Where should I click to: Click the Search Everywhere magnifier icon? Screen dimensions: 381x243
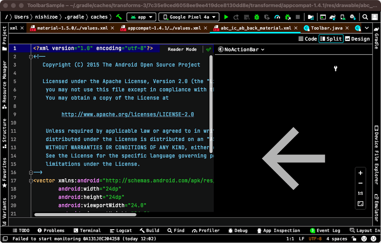click(x=365, y=17)
